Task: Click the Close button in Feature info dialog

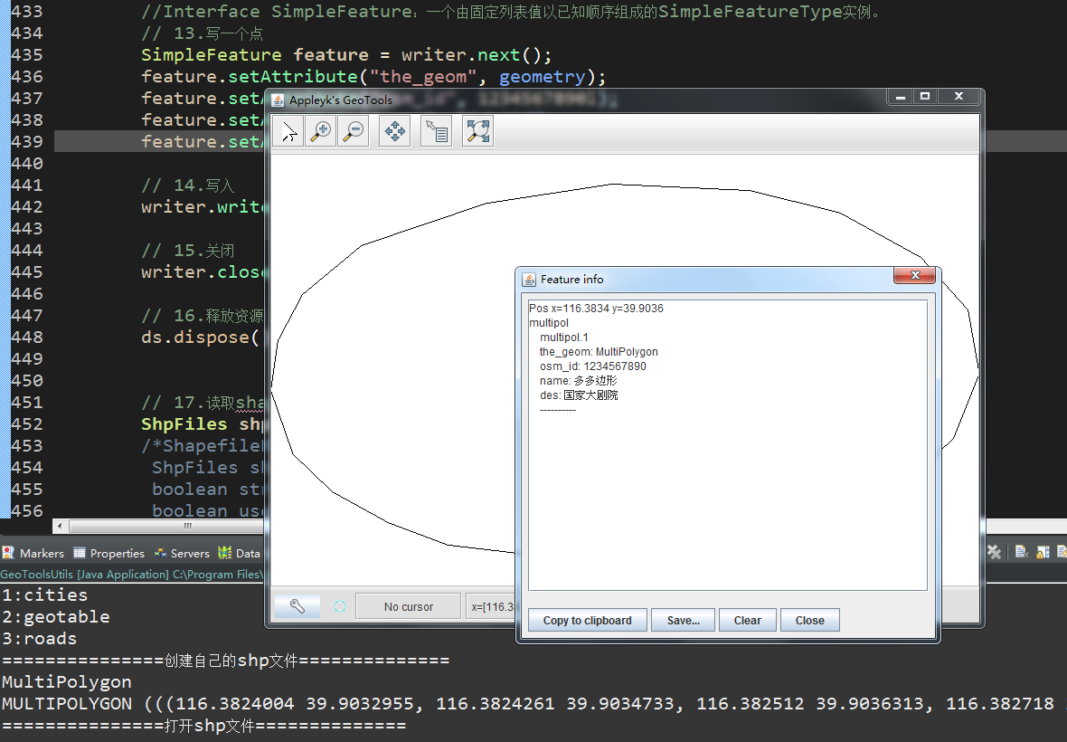Action: (810, 620)
